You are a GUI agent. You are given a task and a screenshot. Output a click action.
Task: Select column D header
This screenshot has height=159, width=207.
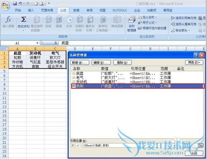pyautogui.click(x=75, y=48)
